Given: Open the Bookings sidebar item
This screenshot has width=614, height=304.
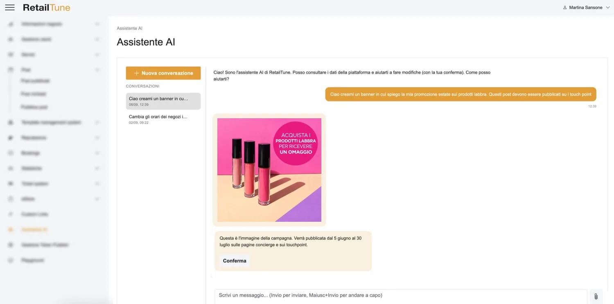Looking at the screenshot, I should [30, 153].
